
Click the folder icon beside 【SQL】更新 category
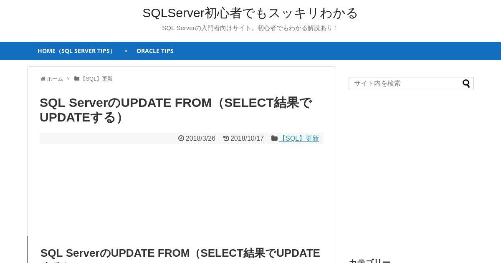tap(274, 138)
